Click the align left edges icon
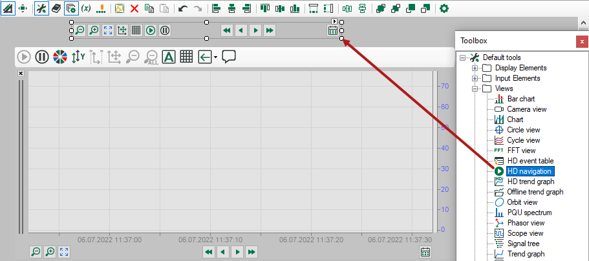Viewport: 589px width, 261px height. tap(216, 8)
